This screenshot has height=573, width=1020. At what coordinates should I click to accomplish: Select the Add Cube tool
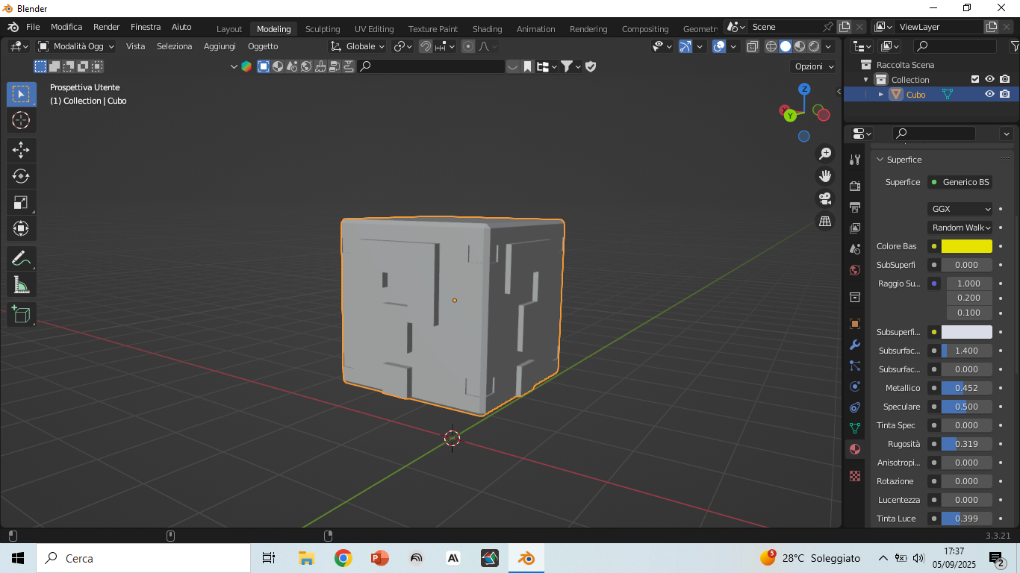(21, 314)
